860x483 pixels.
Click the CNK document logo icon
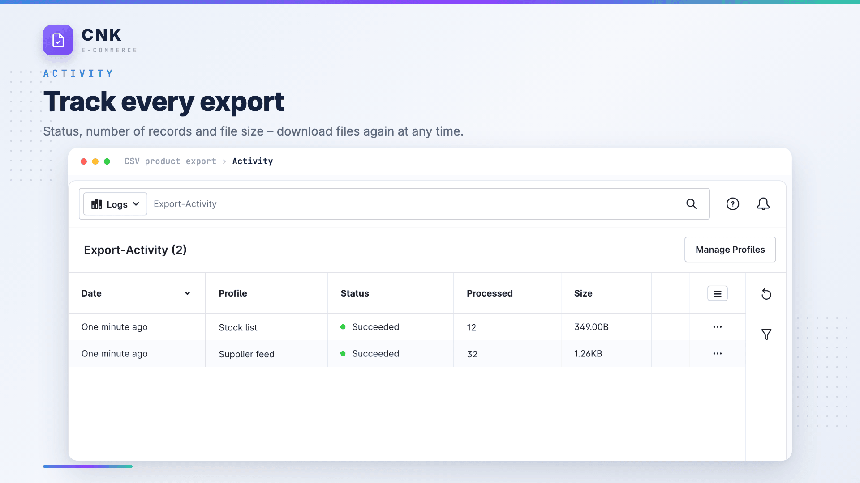[58, 40]
